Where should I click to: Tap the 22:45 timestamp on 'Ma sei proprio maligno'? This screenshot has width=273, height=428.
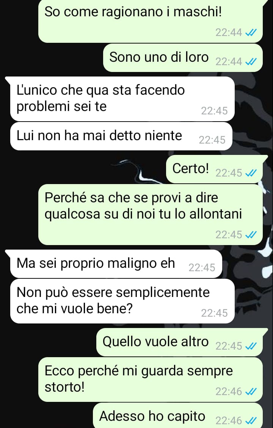[x=202, y=267]
